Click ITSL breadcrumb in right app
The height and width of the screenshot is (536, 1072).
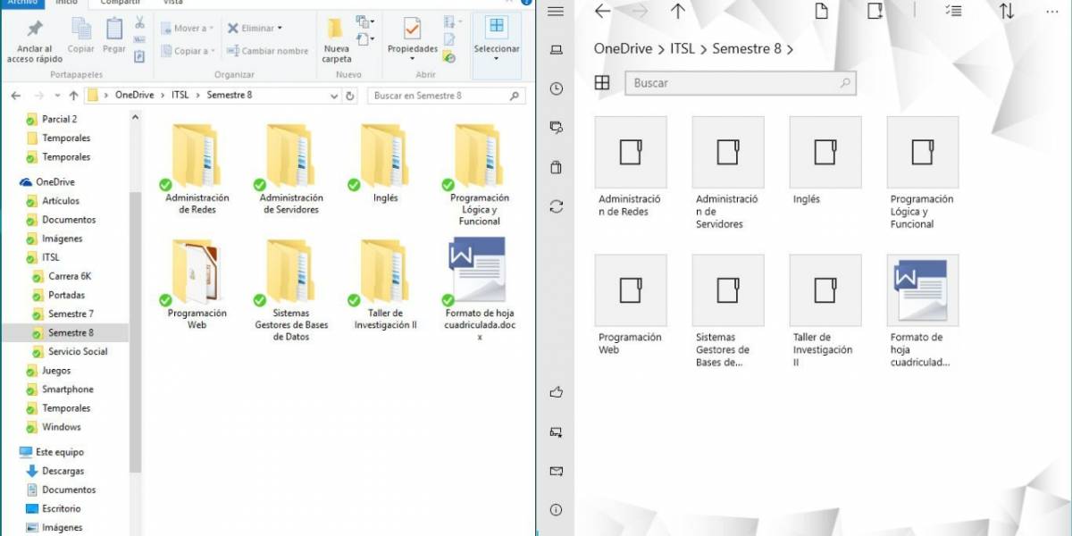[683, 49]
